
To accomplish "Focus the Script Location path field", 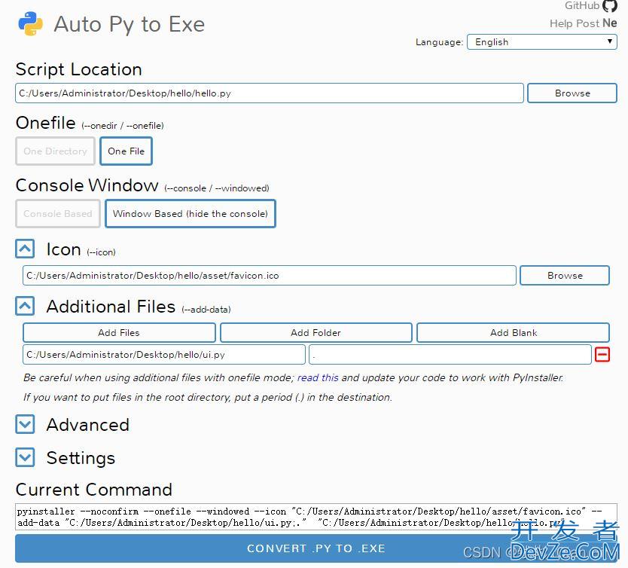I will (x=269, y=93).
